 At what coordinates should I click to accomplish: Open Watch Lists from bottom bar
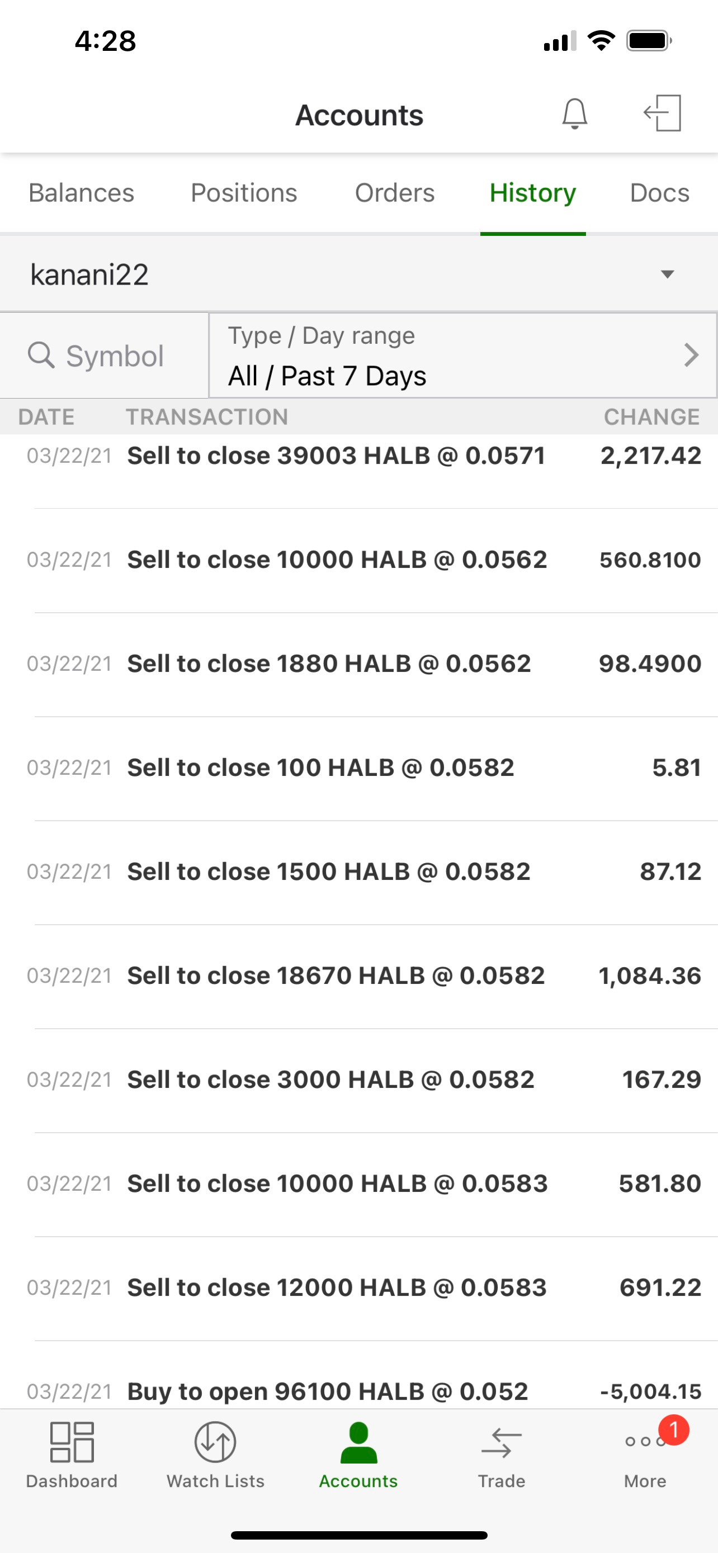[x=215, y=1442]
